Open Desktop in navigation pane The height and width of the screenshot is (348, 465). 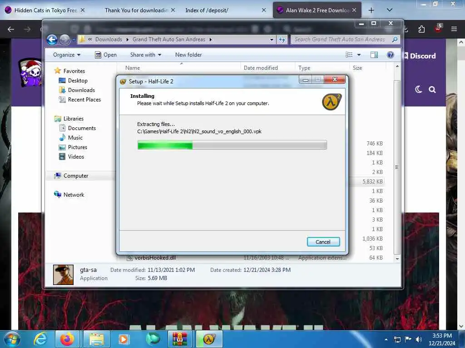coord(78,81)
